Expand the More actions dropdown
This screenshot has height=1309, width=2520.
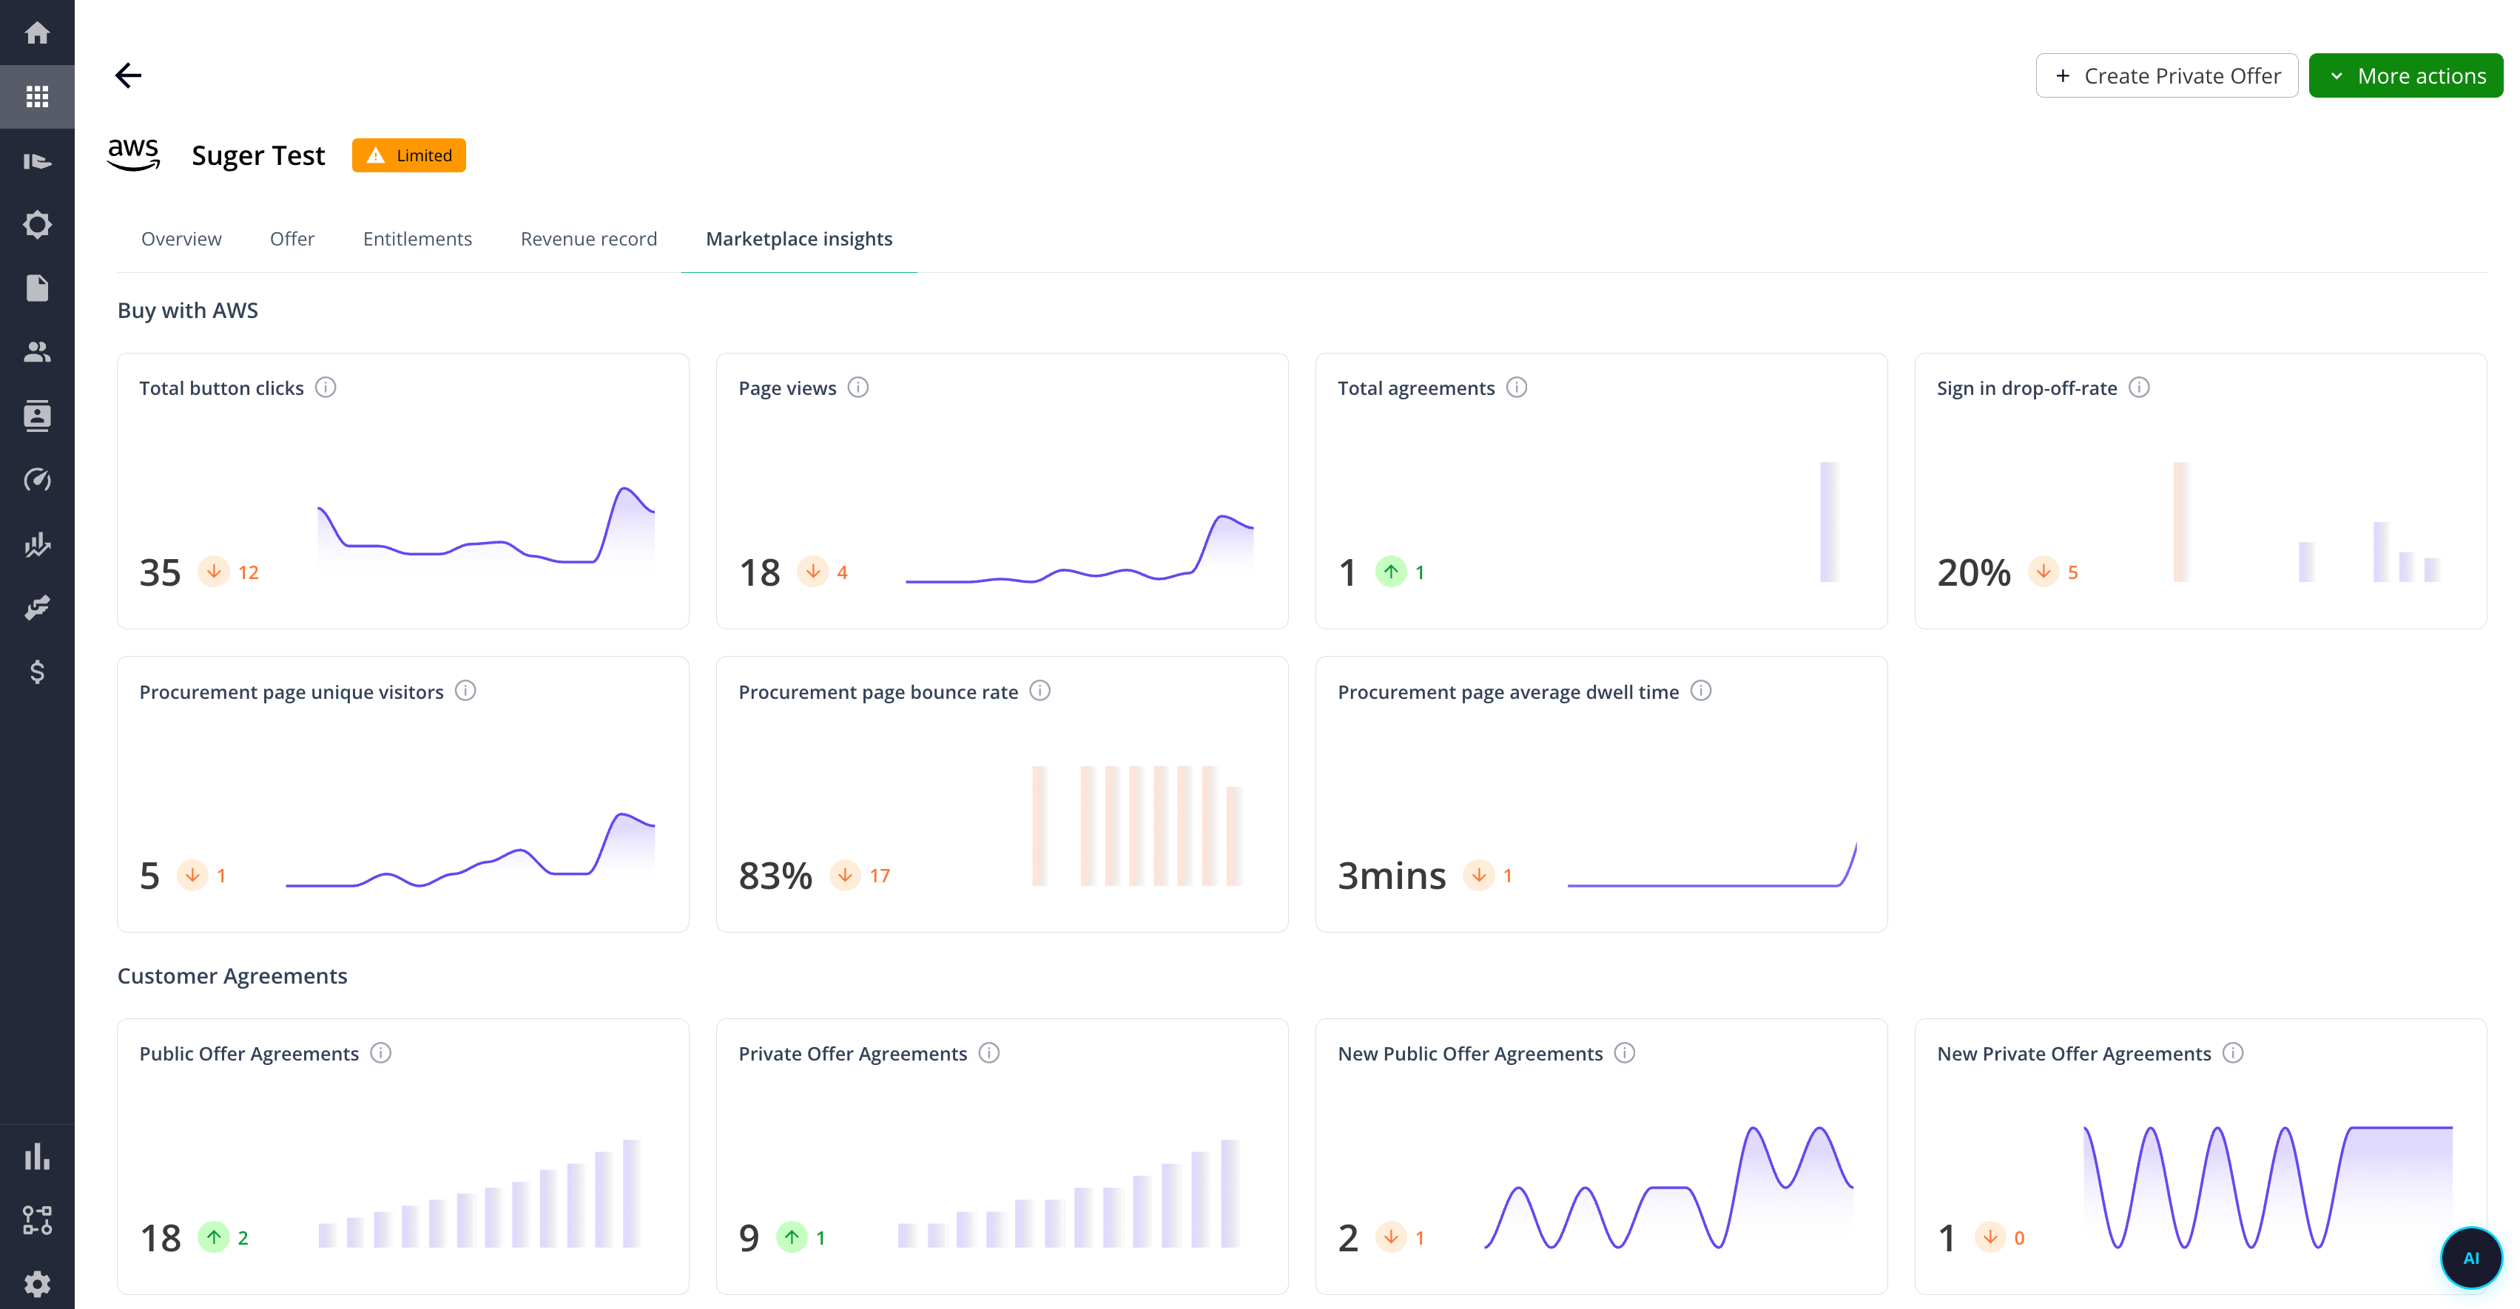click(2405, 76)
